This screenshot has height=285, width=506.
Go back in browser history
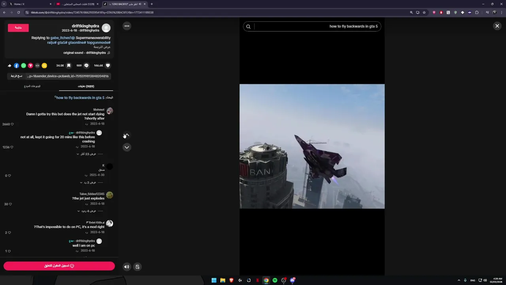tap(4, 12)
